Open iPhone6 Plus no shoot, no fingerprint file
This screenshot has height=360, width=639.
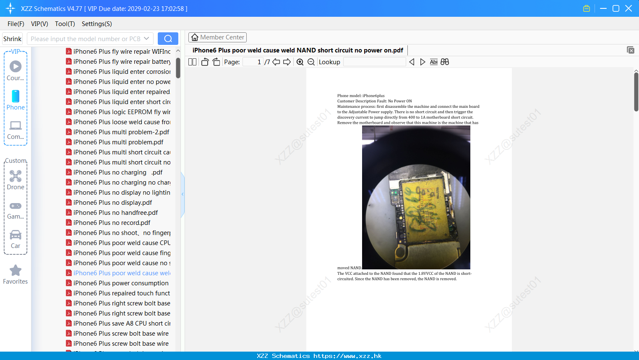[118, 233]
